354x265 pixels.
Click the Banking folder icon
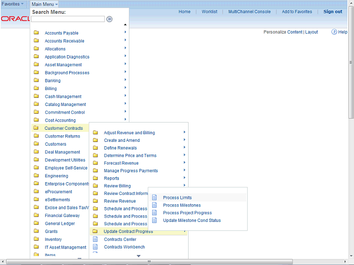[x=36, y=80]
